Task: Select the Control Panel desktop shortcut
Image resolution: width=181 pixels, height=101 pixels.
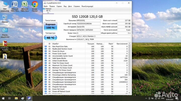Action: 5,33
